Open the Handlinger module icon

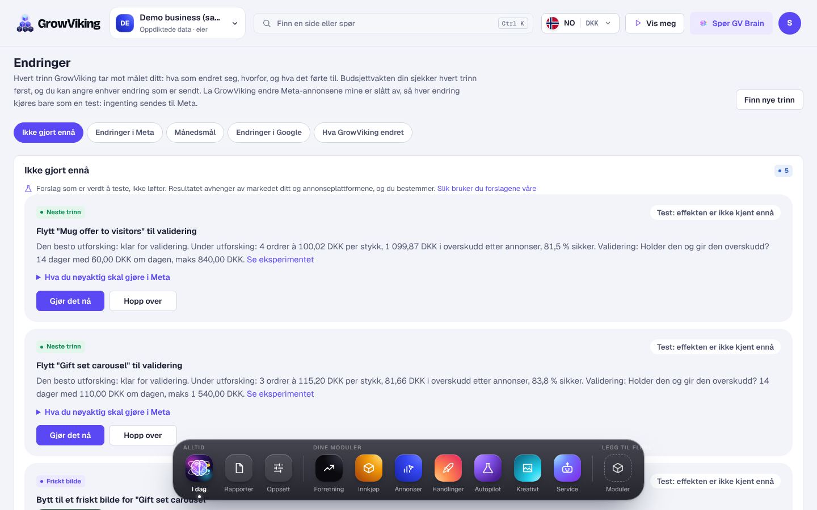[448, 468]
